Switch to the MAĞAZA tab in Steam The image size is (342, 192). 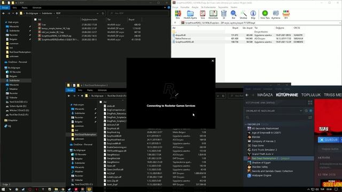coord(265,95)
